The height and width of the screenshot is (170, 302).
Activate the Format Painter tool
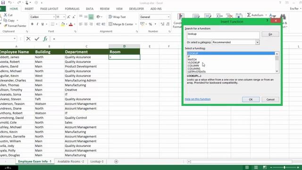(x=15, y=25)
